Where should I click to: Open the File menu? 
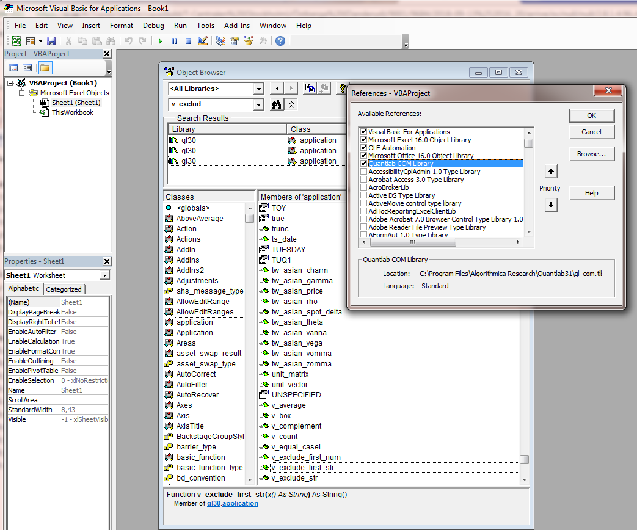point(20,26)
